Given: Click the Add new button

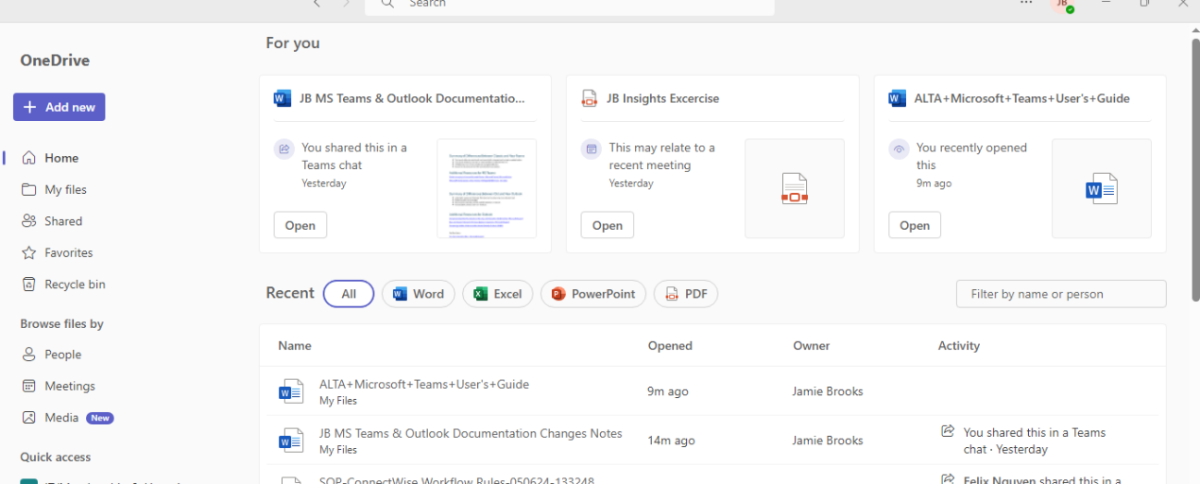Looking at the screenshot, I should (x=59, y=107).
